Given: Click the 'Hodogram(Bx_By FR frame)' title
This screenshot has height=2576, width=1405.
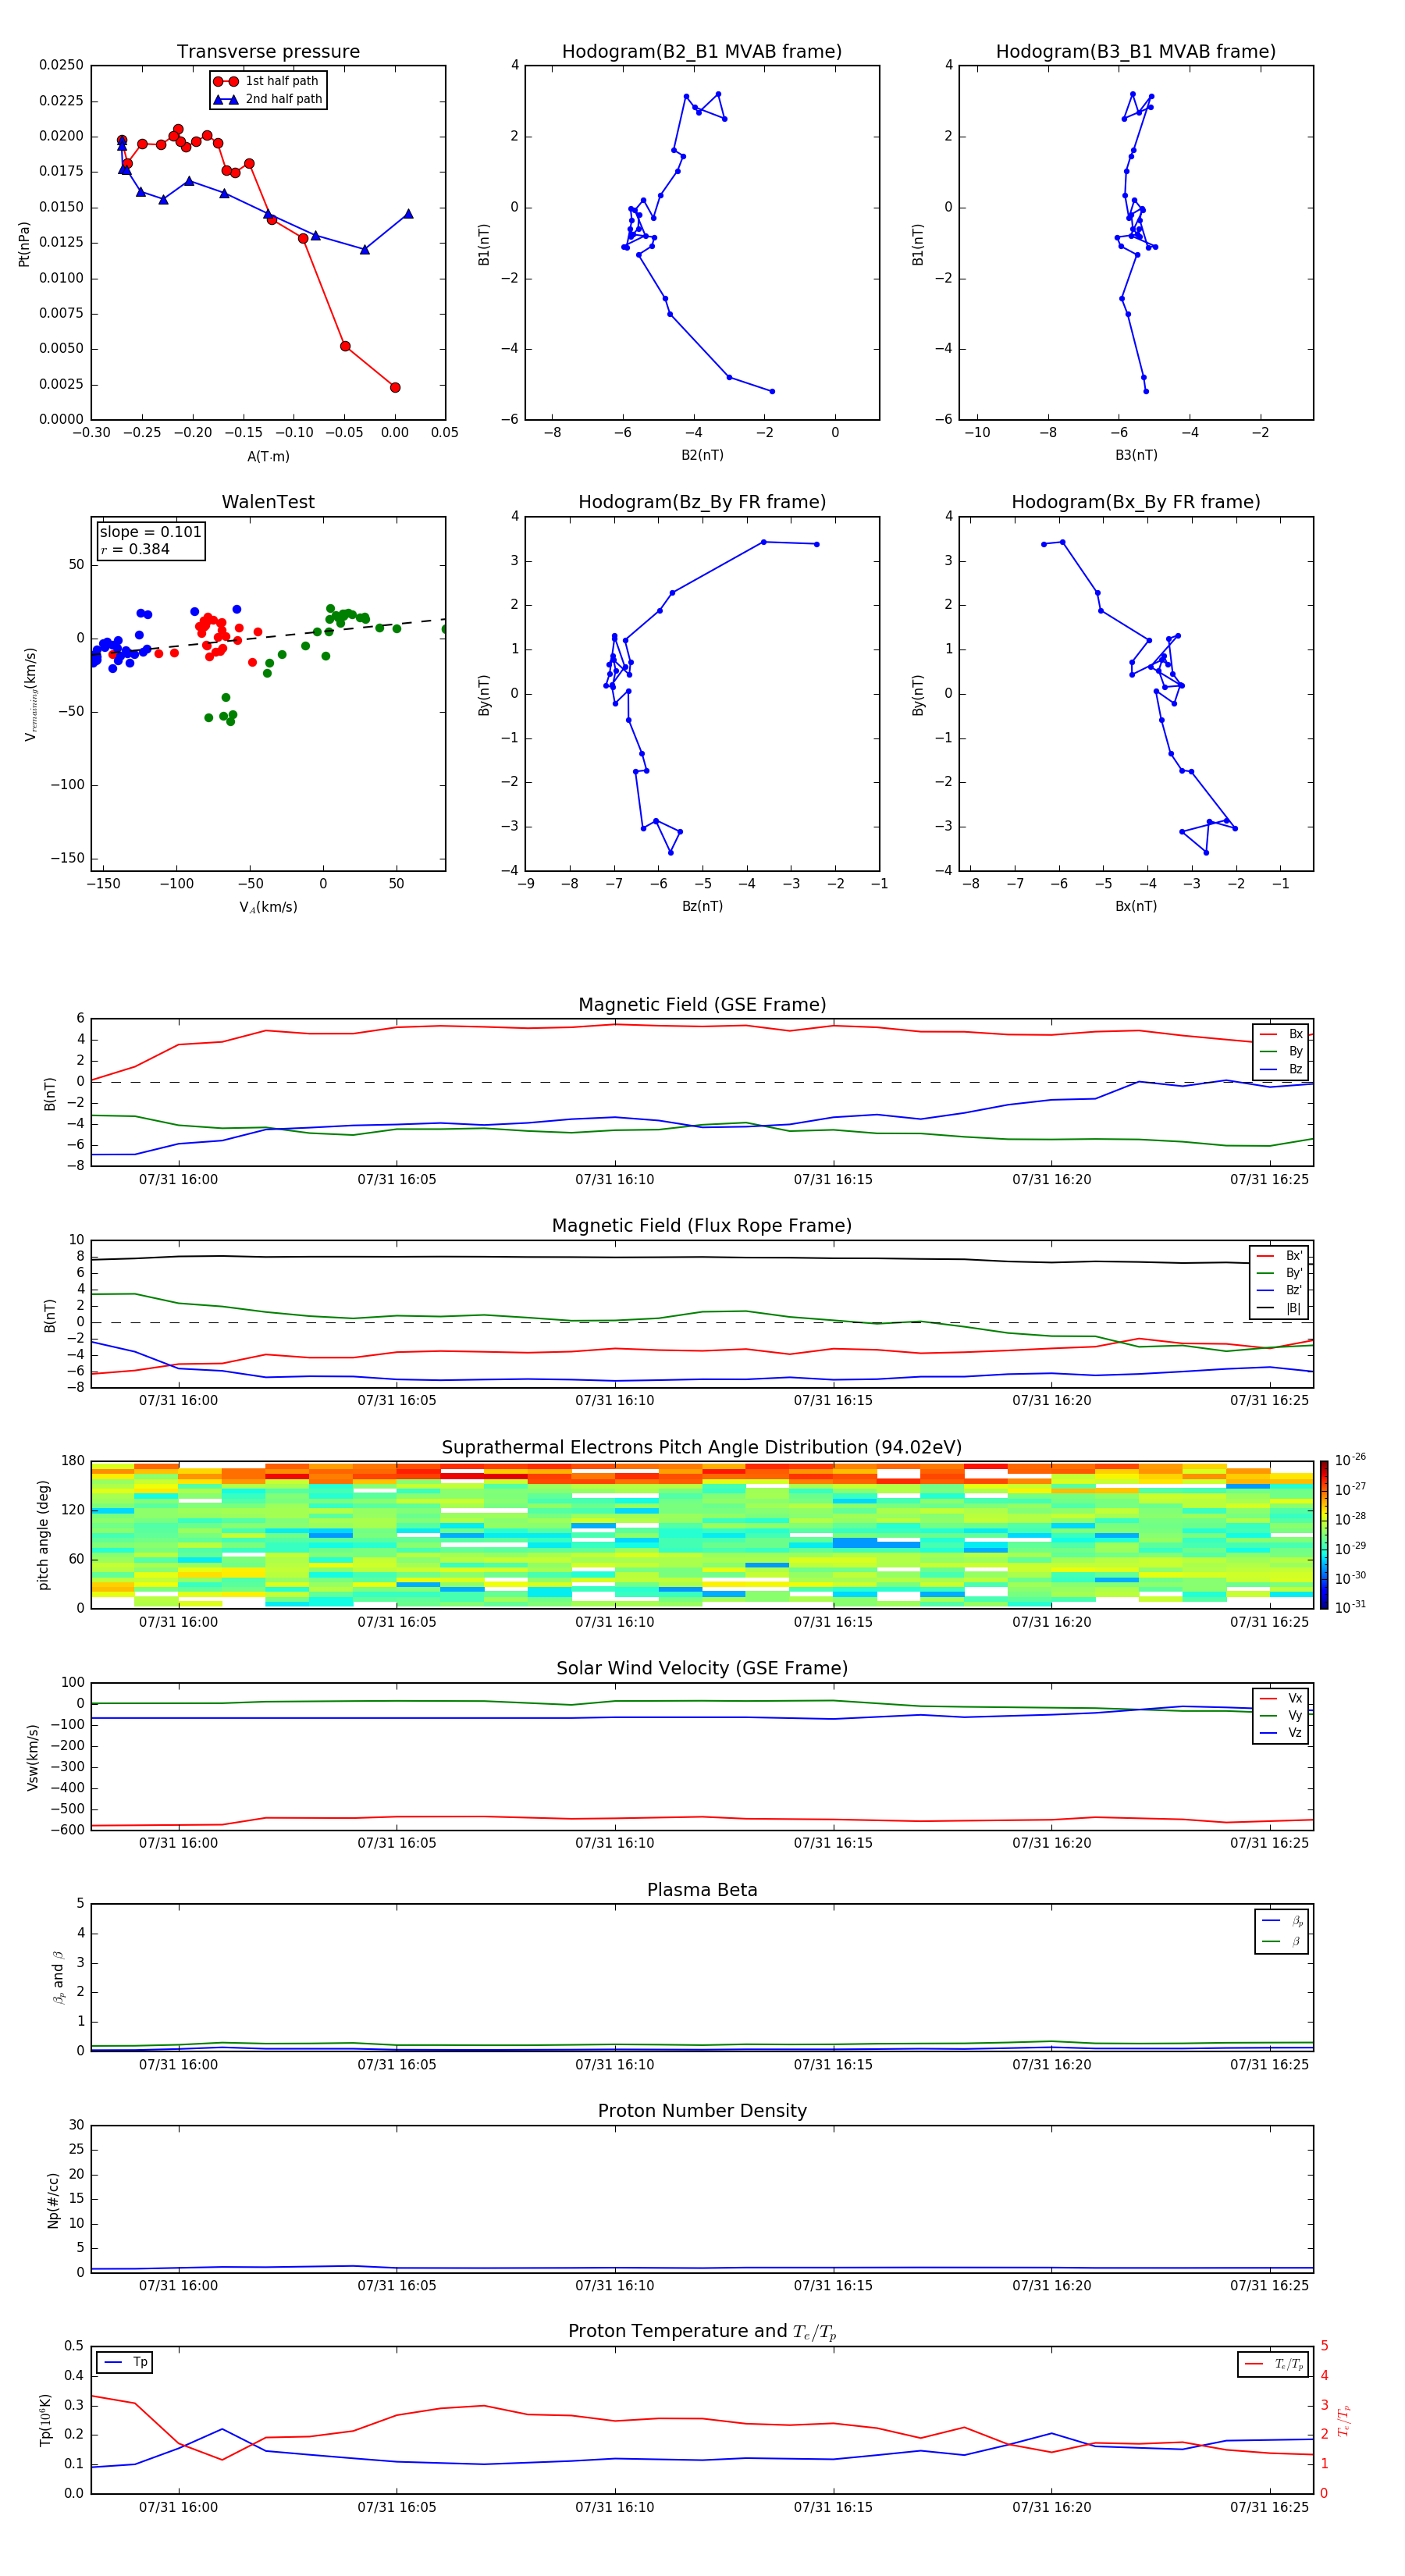Looking at the screenshot, I should click(1136, 502).
